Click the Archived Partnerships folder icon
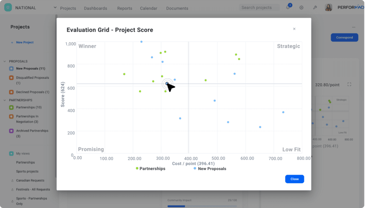Image resolution: width=365 pixels, height=208 pixels. click(x=11, y=131)
